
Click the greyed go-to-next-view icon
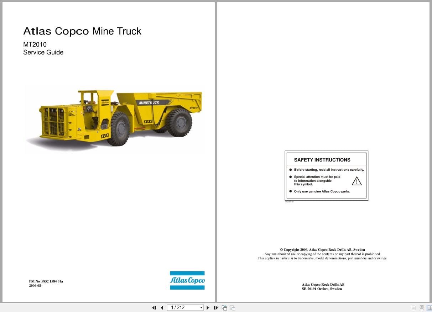(x=233, y=308)
